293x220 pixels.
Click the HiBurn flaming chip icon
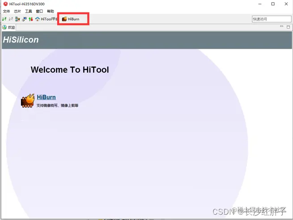click(28, 101)
